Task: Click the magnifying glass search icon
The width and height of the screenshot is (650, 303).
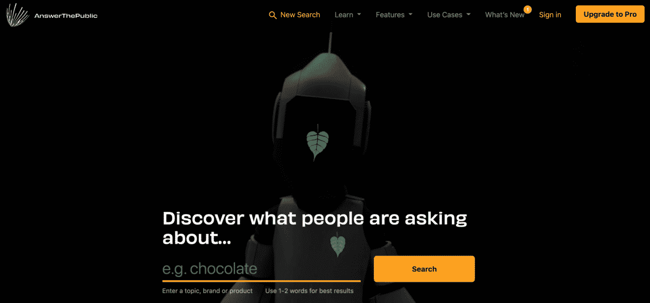Action: point(273,15)
